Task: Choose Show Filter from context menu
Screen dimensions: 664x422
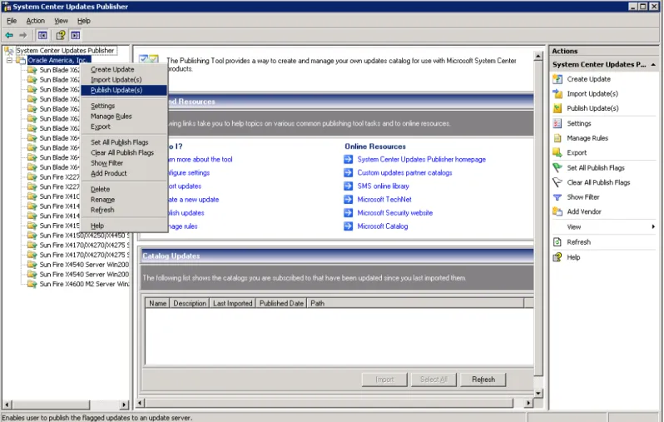Action: [124, 163]
